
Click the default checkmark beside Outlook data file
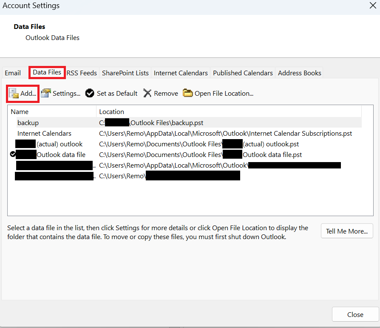coord(12,154)
